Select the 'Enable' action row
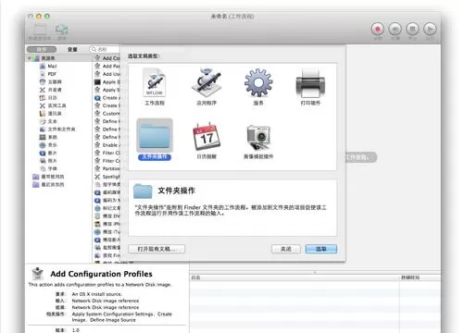Screen dimensions: 464x333 pos(107,145)
